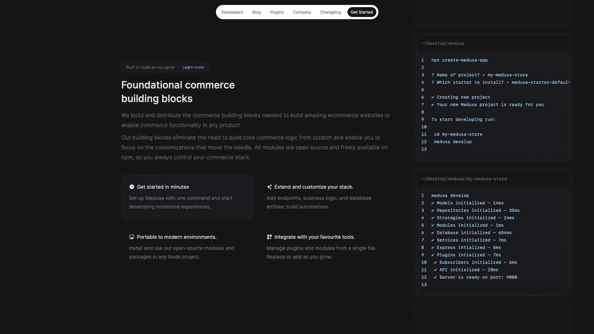Click the paragraph starting We build and distribute
Screen dimensions: 594x334
256,120
